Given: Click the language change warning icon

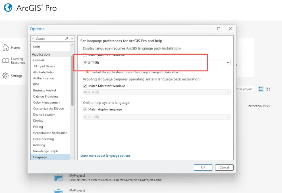Looking at the screenshot, I should click(x=87, y=72).
